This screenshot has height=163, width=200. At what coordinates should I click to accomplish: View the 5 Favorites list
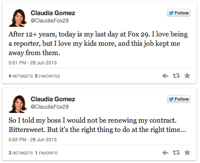pyautogui.click(x=47, y=76)
